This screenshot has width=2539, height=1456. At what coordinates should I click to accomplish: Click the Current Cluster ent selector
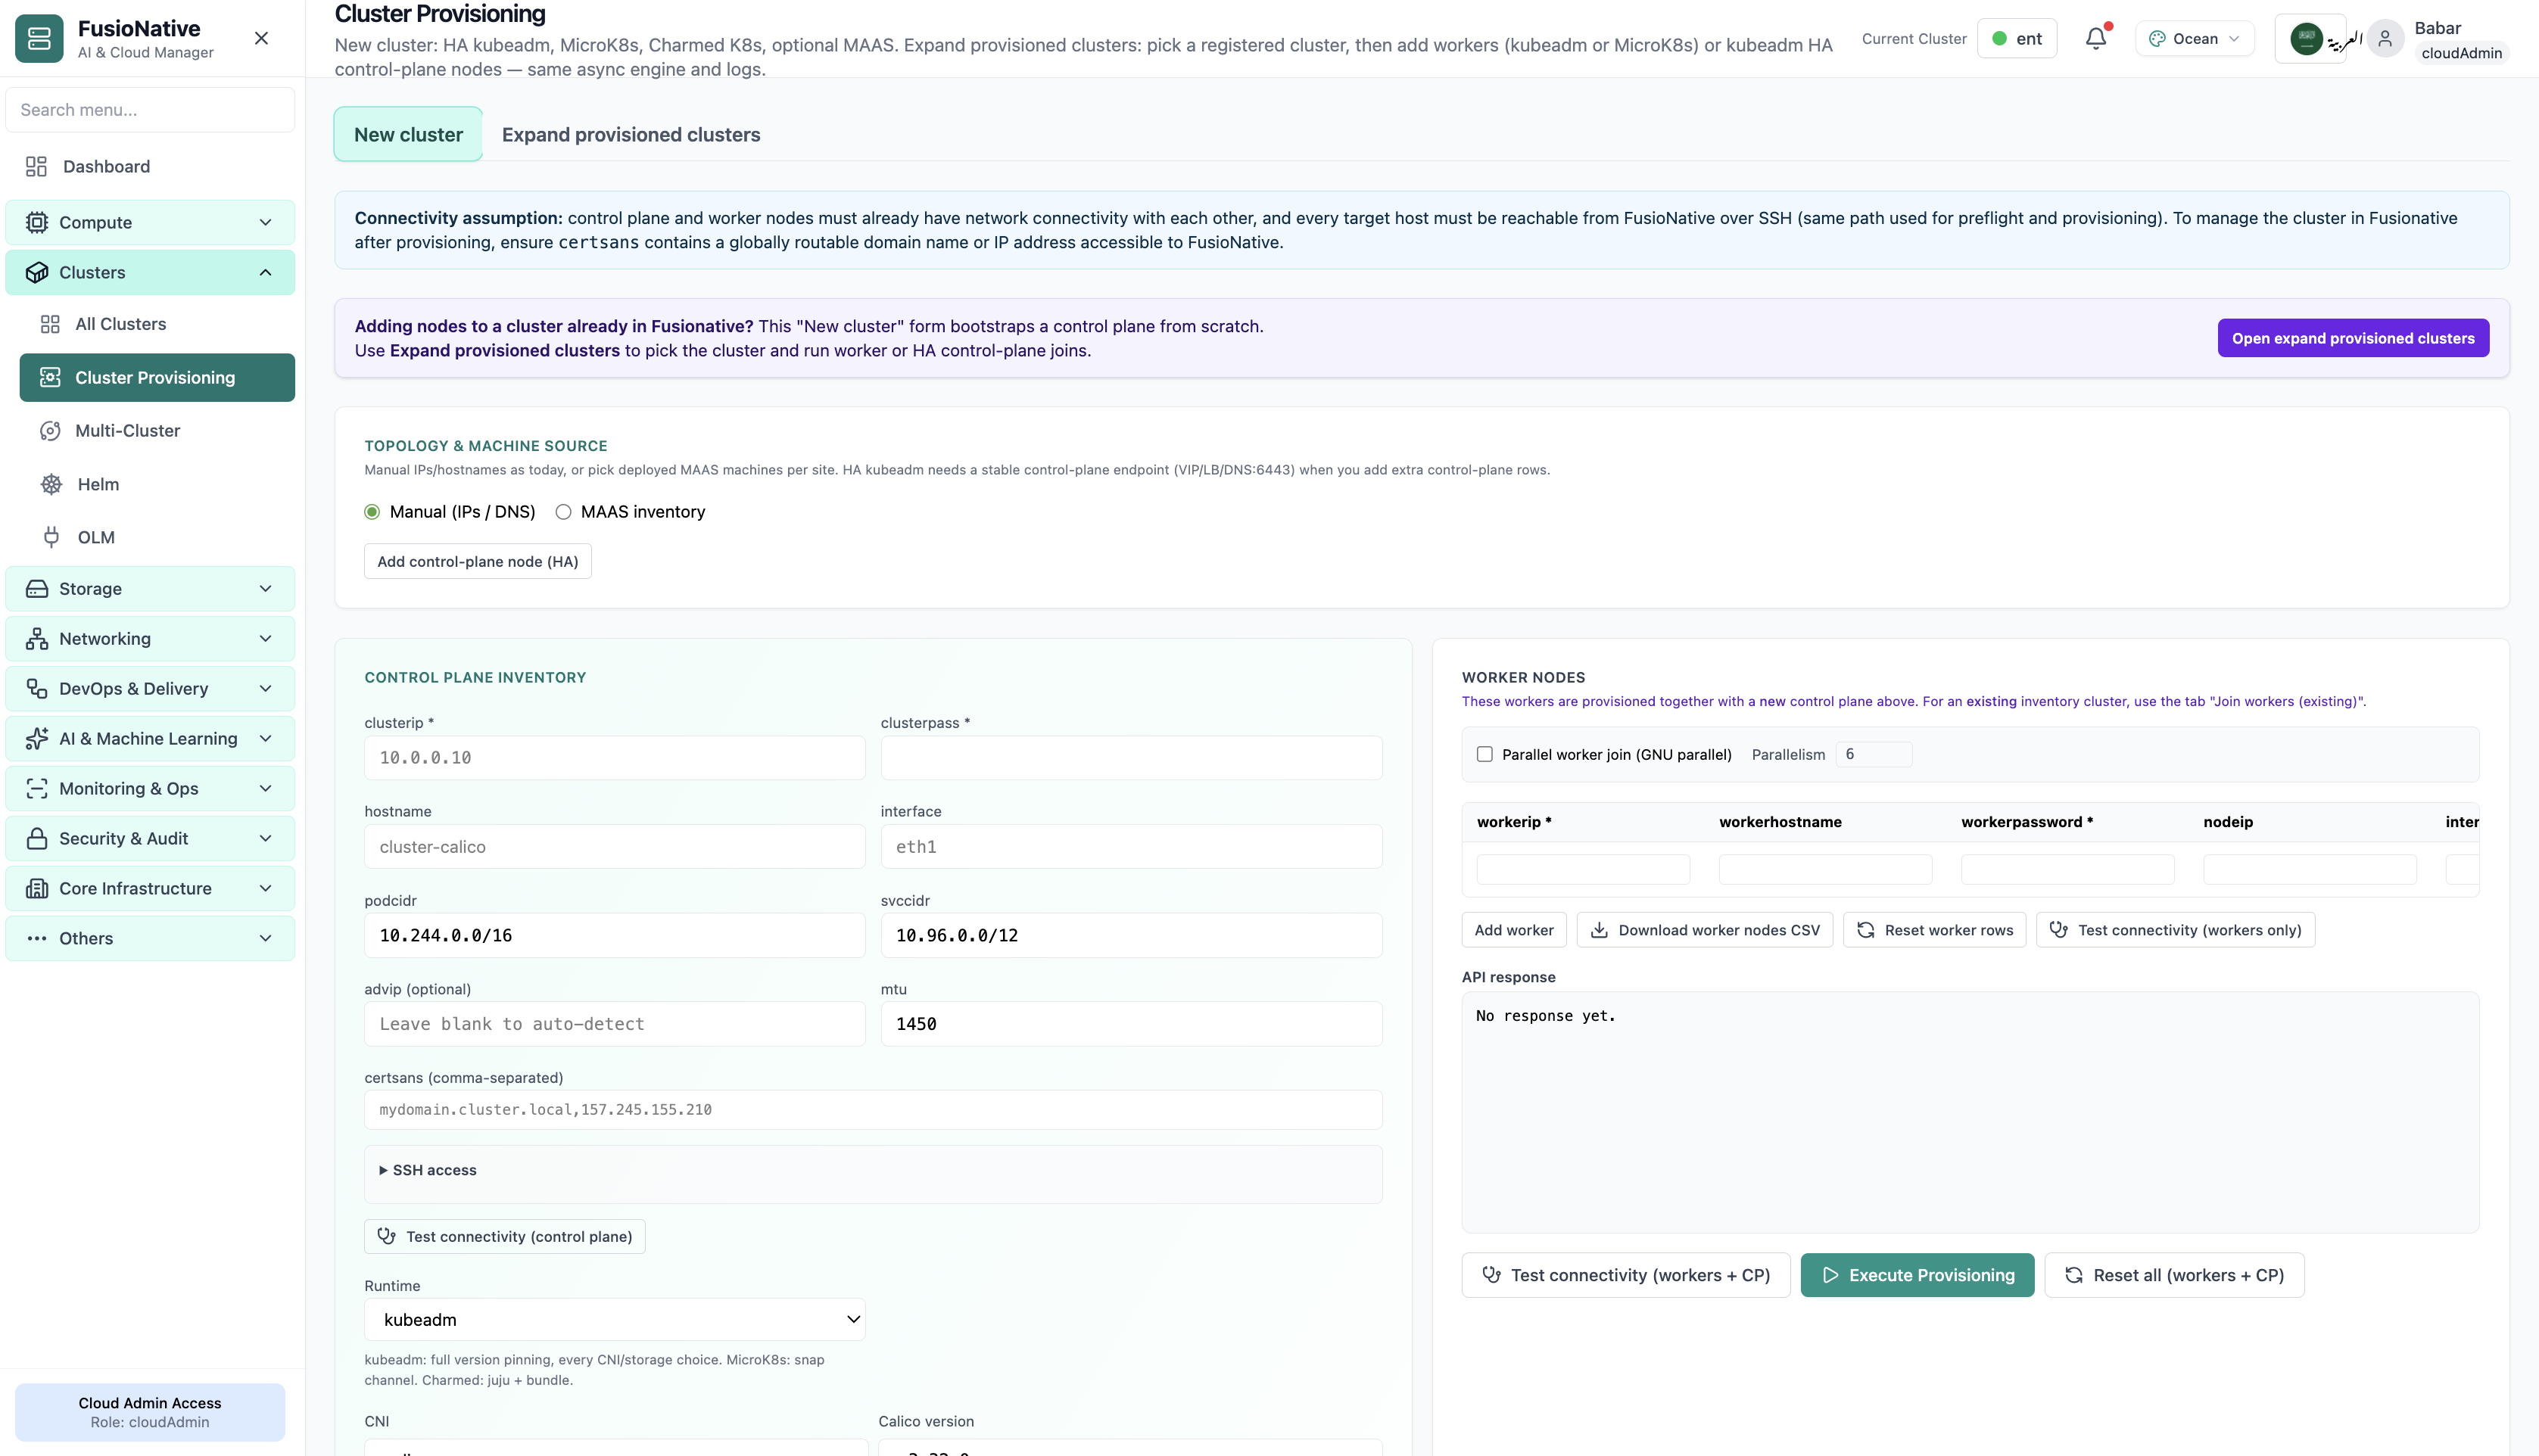pyautogui.click(x=2017, y=38)
